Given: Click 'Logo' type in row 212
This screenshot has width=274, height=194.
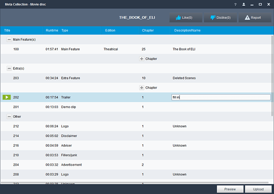Looking at the screenshot, I should click(64, 126).
